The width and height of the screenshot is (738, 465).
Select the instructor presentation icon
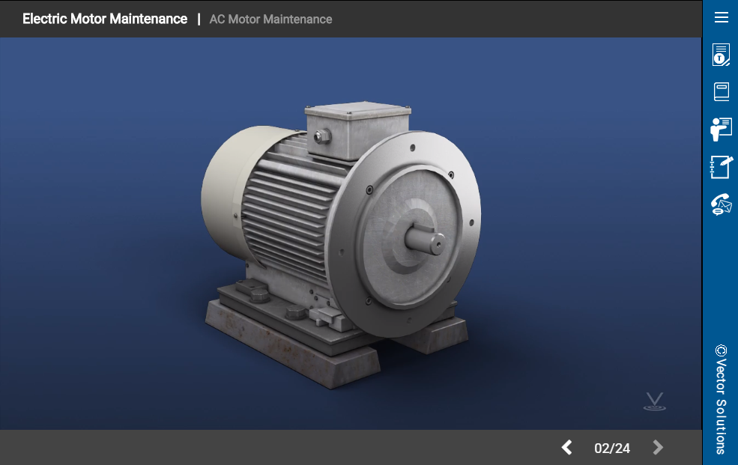tap(721, 129)
